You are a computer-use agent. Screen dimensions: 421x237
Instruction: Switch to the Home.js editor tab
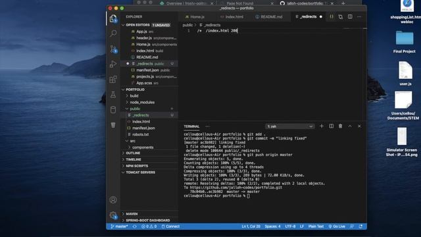pyautogui.click(x=195, y=16)
